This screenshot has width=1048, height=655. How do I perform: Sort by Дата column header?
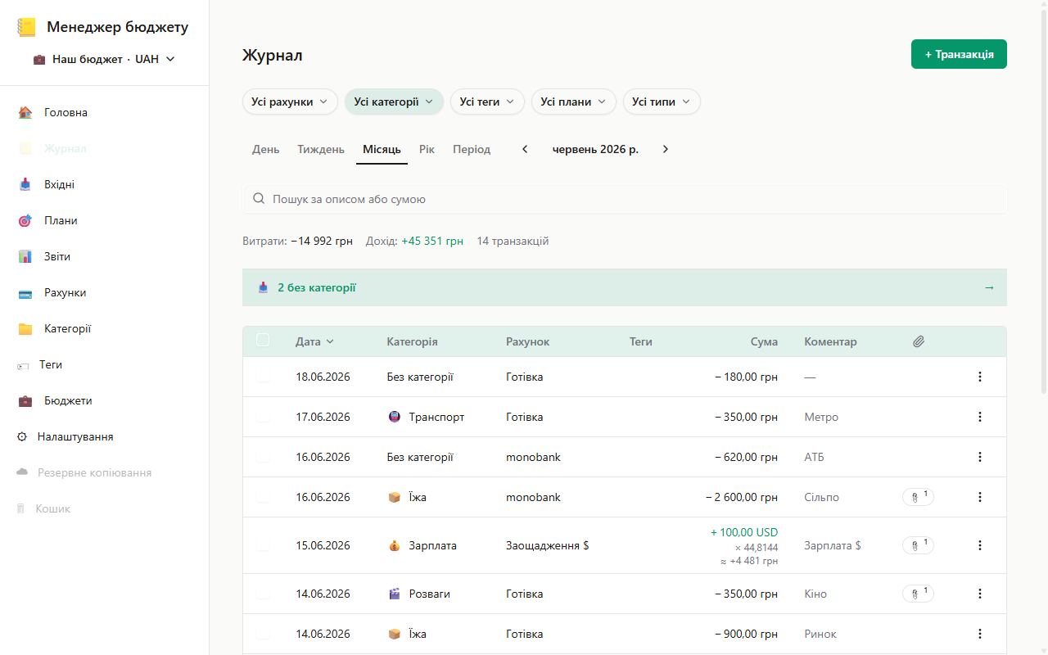pyautogui.click(x=314, y=341)
